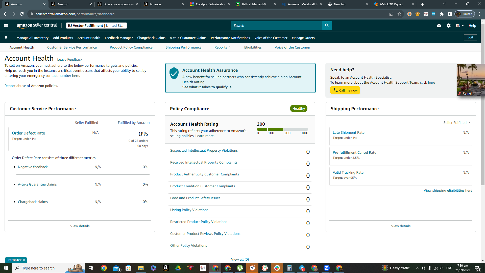Open Suspected Intellectual Property Violations link
Viewport: 485px width, 273px height.
(204, 150)
